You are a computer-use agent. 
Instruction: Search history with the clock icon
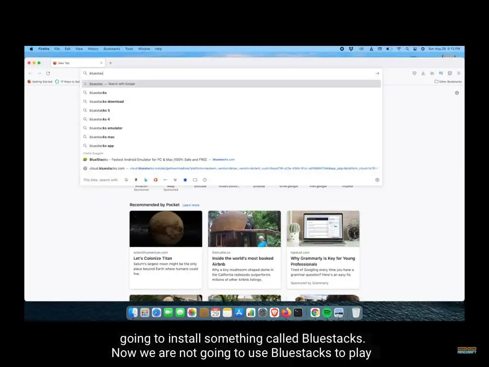(205, 180)
